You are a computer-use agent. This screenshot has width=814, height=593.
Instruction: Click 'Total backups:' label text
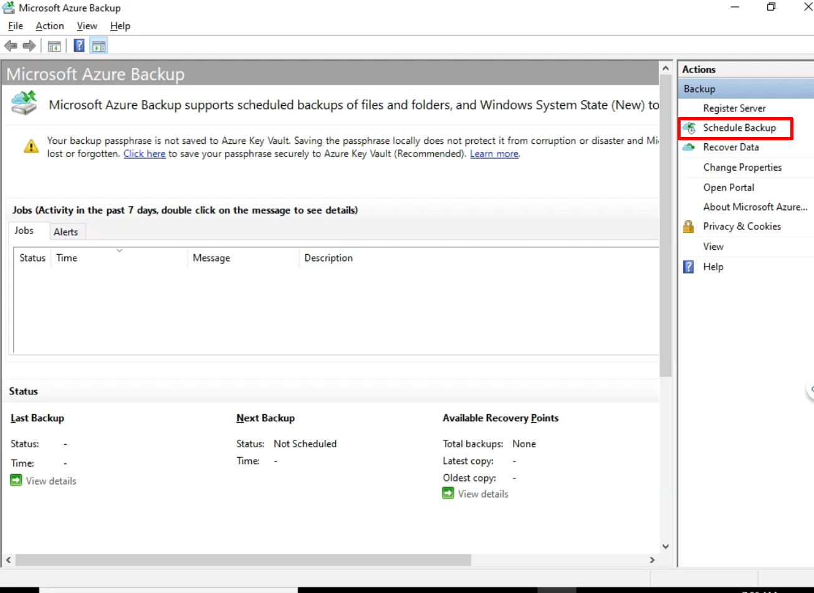(x=473, y=444)
